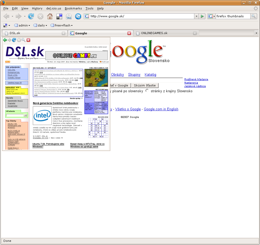Click the Firefox icon in the title bar

(3, 3)
